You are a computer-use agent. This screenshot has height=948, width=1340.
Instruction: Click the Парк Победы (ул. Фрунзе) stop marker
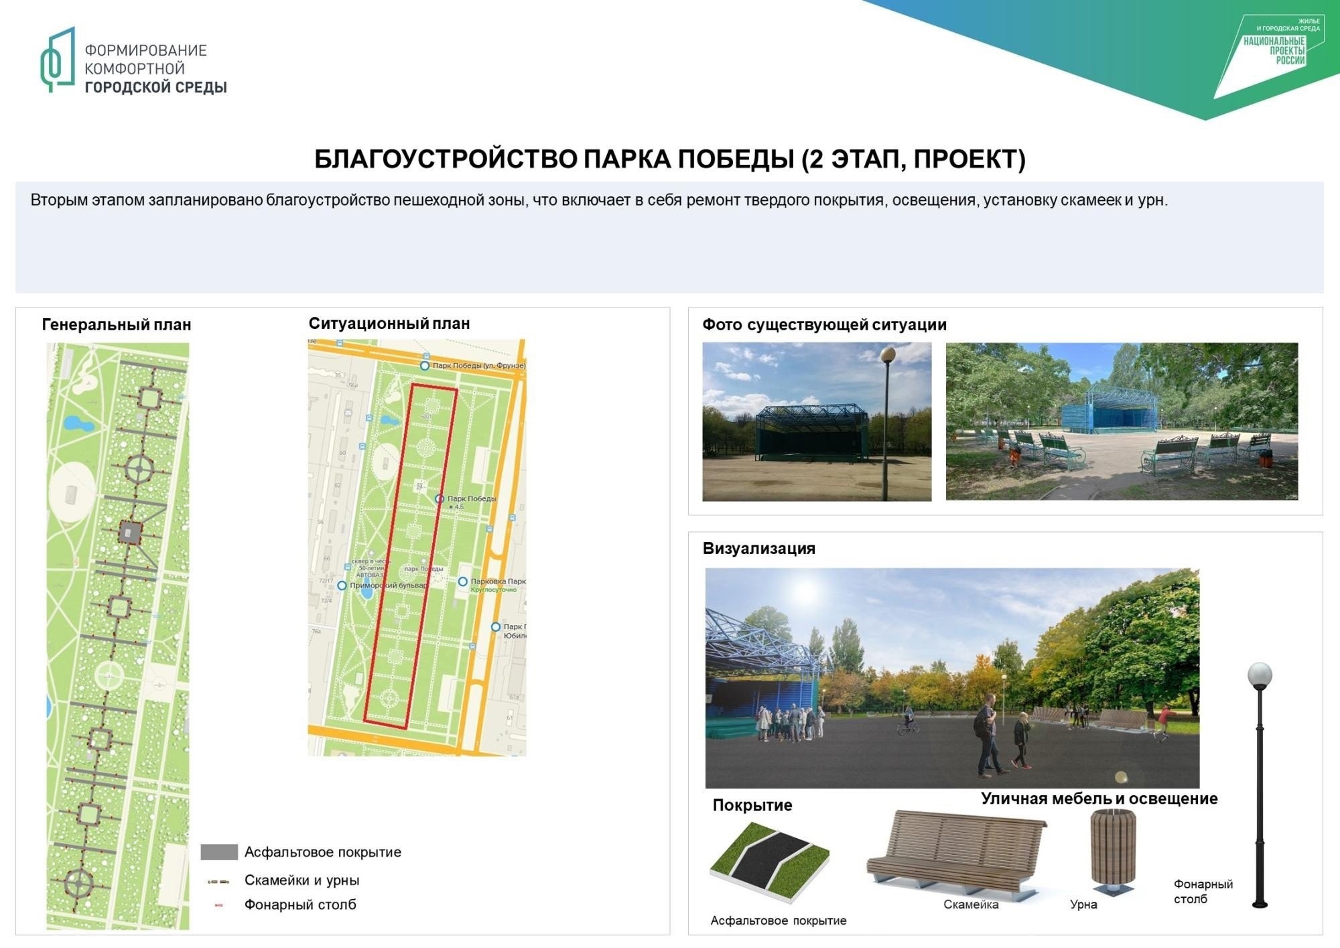(x=425, y=366)
